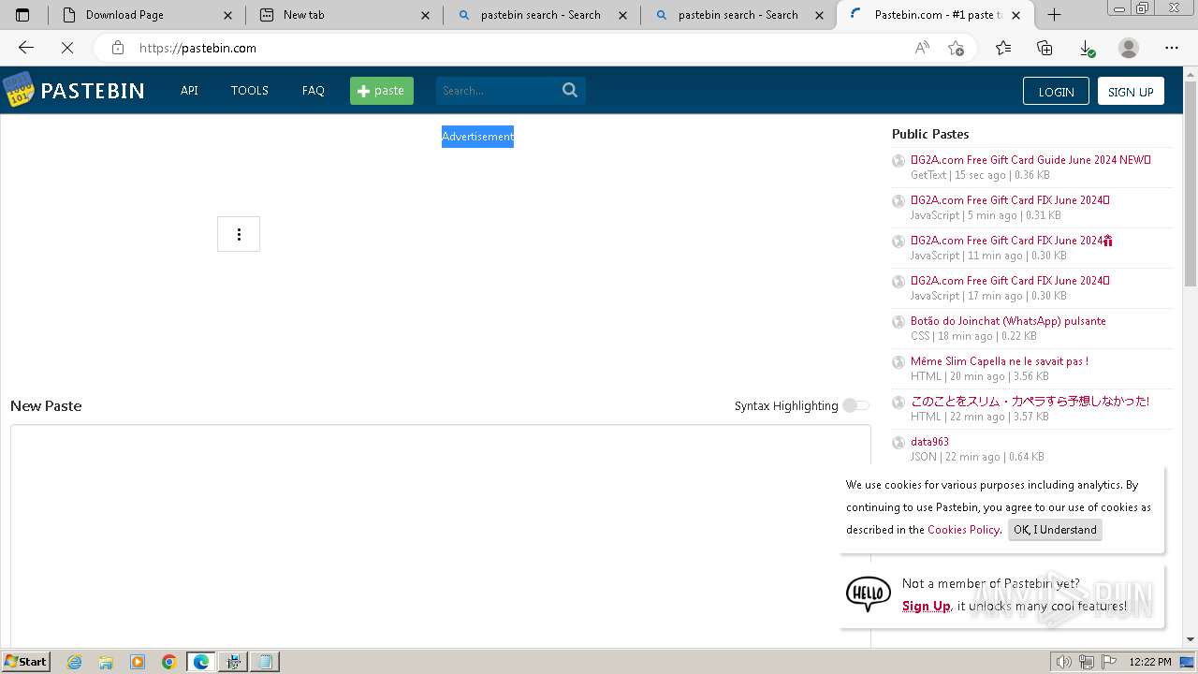Click the taskbar clock showing 12:22 PM
The image size is (1198, 674).
click(1150, 662)
